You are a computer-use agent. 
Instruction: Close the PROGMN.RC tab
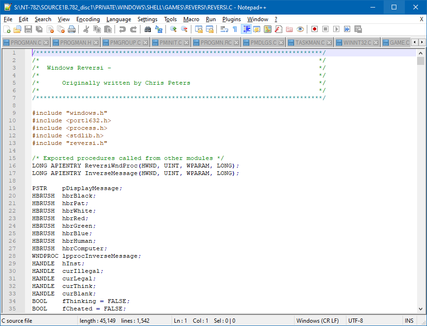tap(237, 43)
